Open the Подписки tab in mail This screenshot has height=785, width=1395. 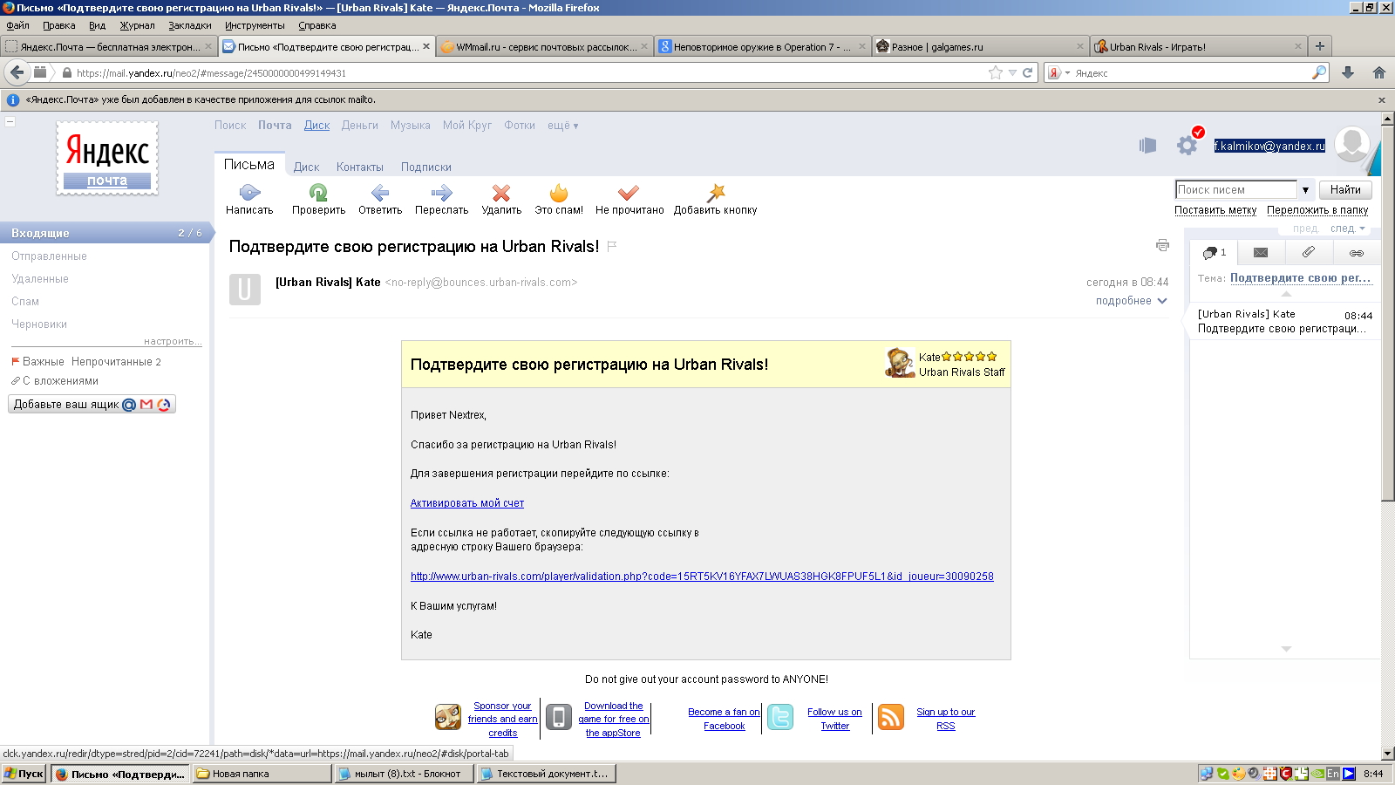[426, 167]
